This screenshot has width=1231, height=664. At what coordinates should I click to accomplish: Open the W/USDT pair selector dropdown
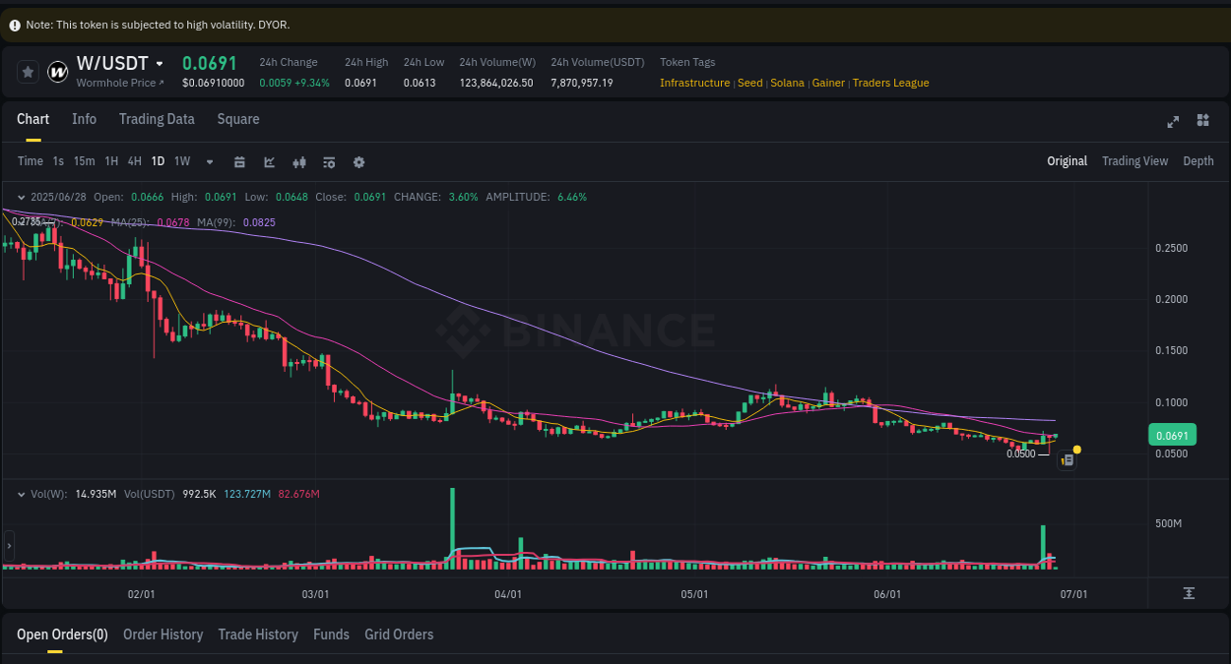pyautogui.click(x=161, y=63)
